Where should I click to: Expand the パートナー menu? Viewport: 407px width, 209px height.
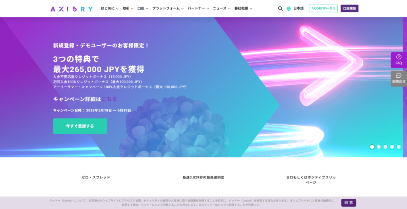[198, 8]
